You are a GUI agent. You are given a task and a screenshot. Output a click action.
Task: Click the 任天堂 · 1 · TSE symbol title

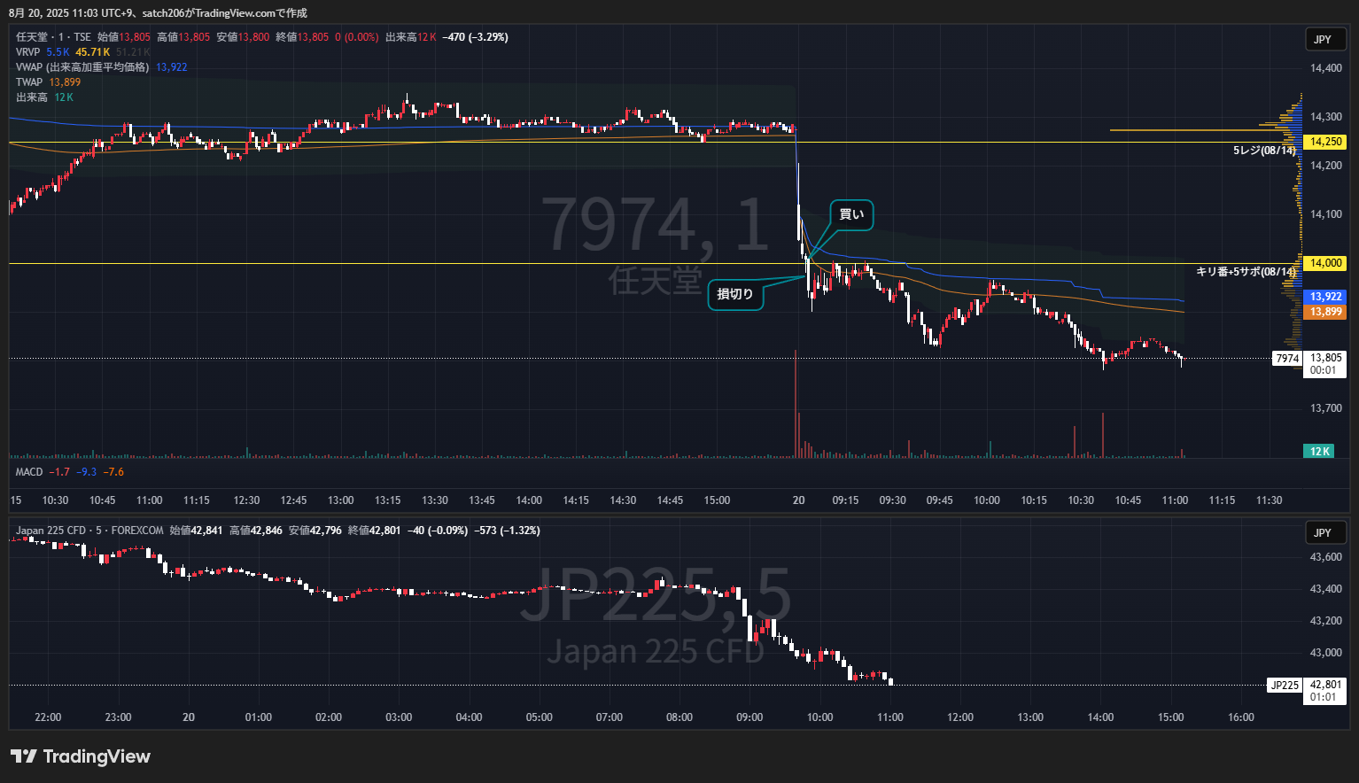click(x=53, y=37)
